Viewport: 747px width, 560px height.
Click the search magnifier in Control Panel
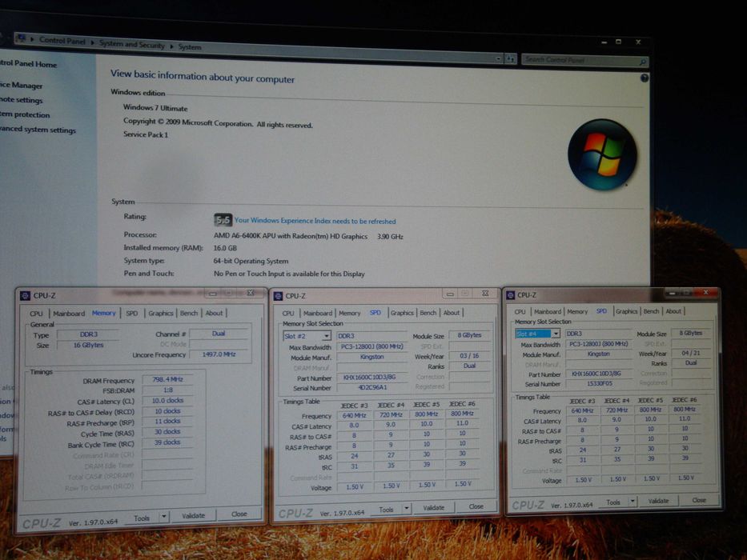coord(642,62)
